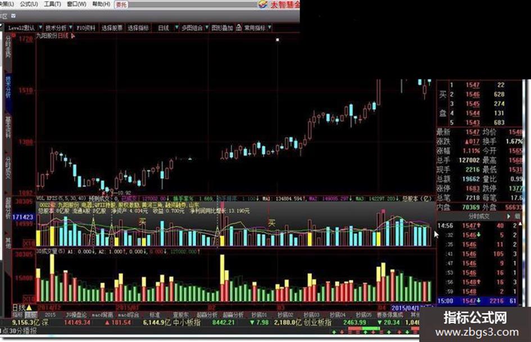
Task: Click the 15:00 highlighted trade row
Action: [x=477, y=300]
